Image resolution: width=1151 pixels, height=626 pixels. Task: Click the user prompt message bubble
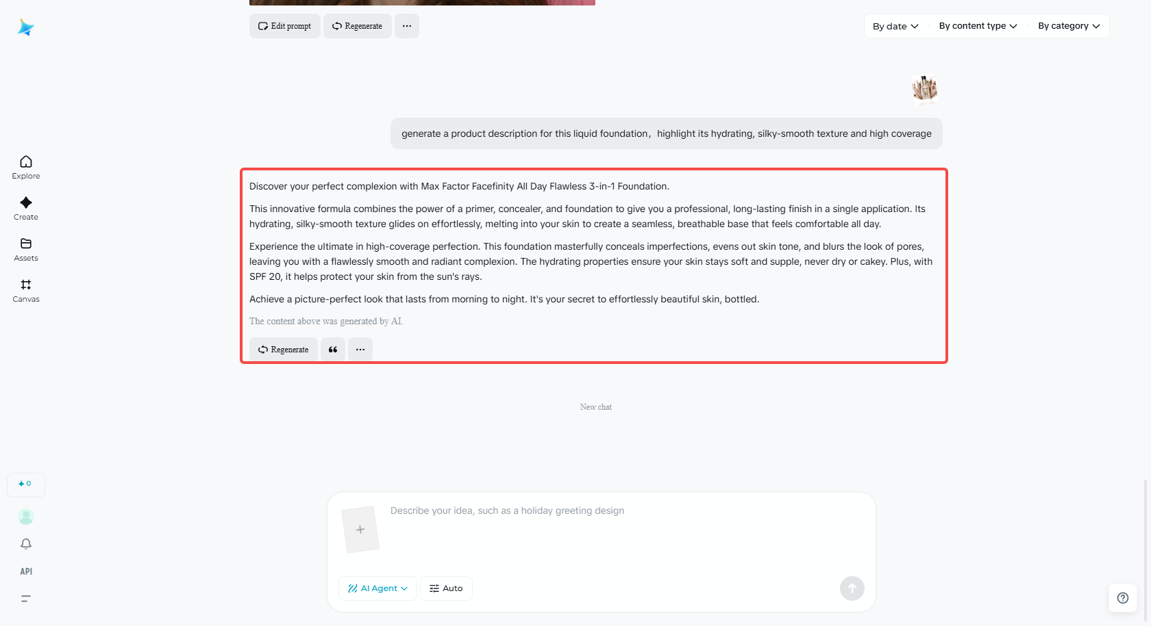667,133
